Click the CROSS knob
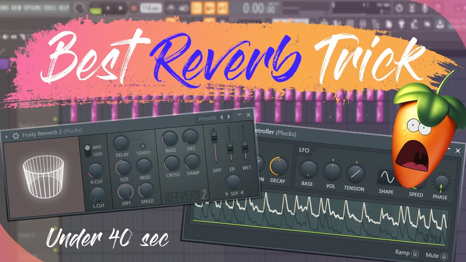The width and height of the screenshot is (466, 262). coord(172,163)
